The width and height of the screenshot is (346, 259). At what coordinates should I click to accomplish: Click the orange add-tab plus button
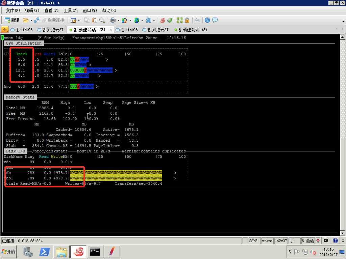point(5,30)
